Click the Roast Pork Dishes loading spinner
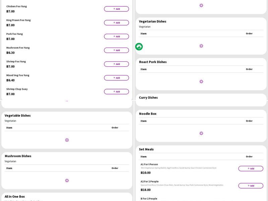Screen dimensions: 268x201 (201, 81)
